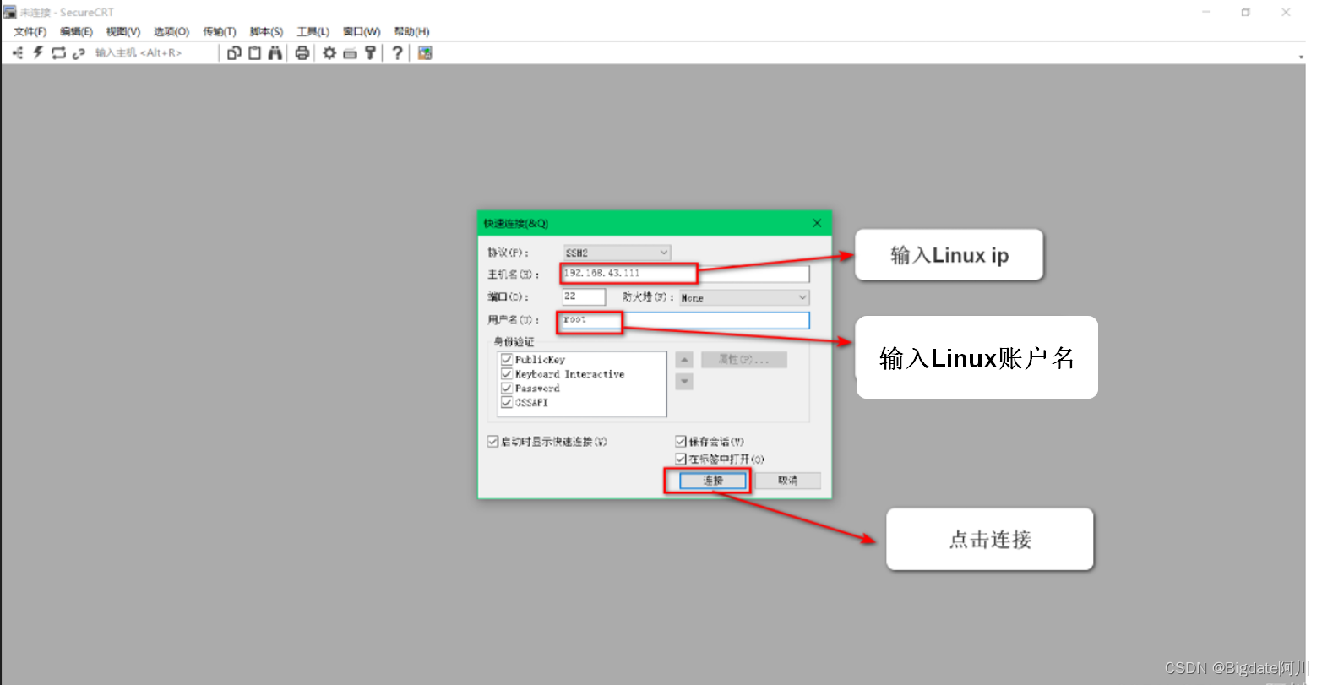Open Session Options via the gear icon
The image size is (1322, 685).
(329, 53)
